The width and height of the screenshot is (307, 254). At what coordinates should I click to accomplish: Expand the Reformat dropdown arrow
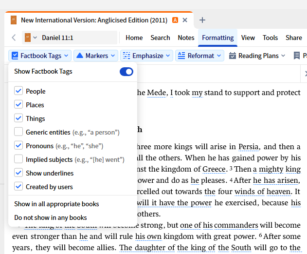pos(219,56)
